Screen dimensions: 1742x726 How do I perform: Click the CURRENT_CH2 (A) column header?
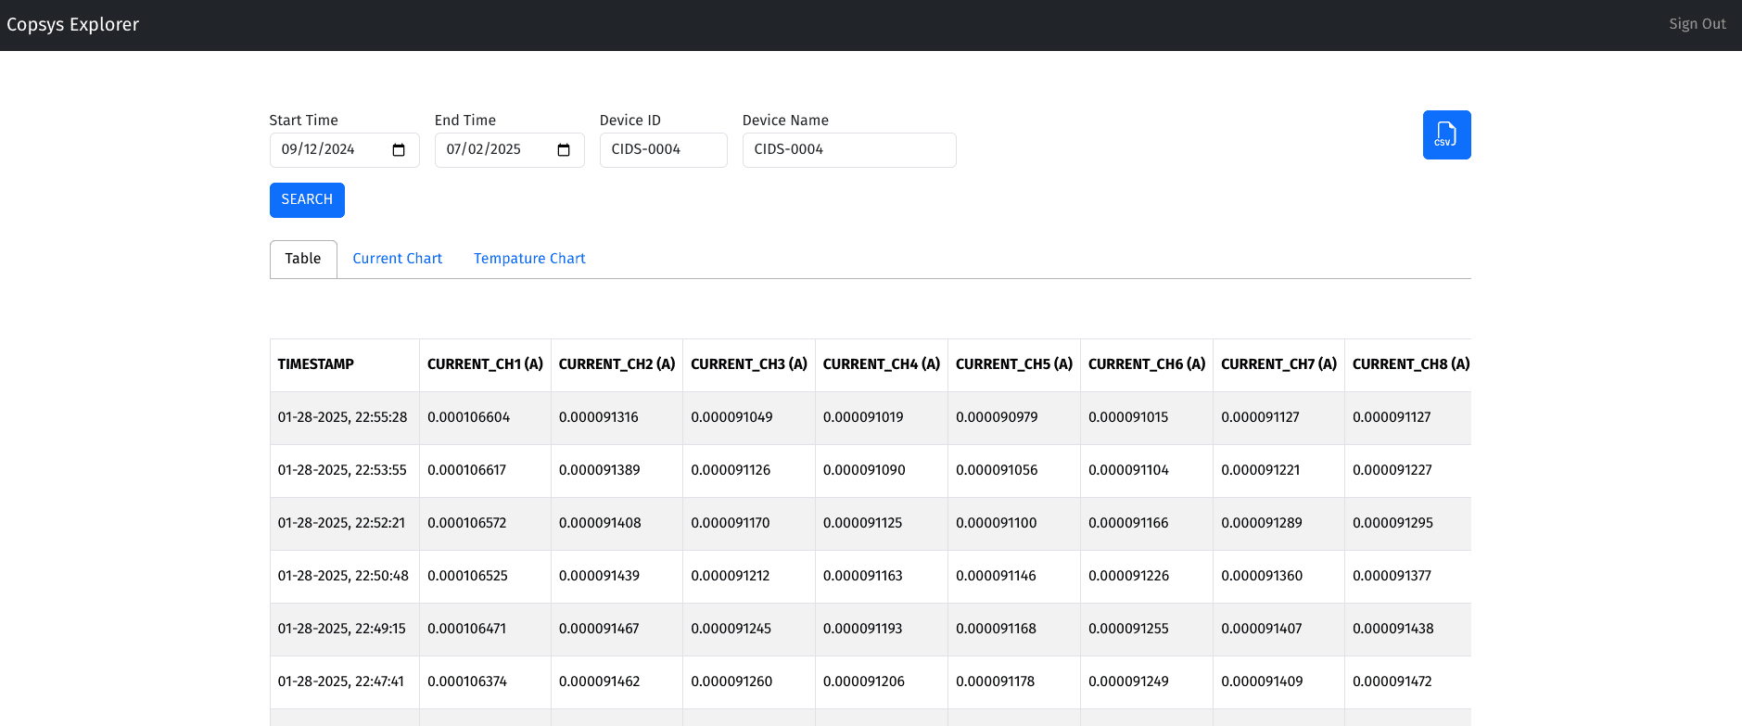point(617,364)
